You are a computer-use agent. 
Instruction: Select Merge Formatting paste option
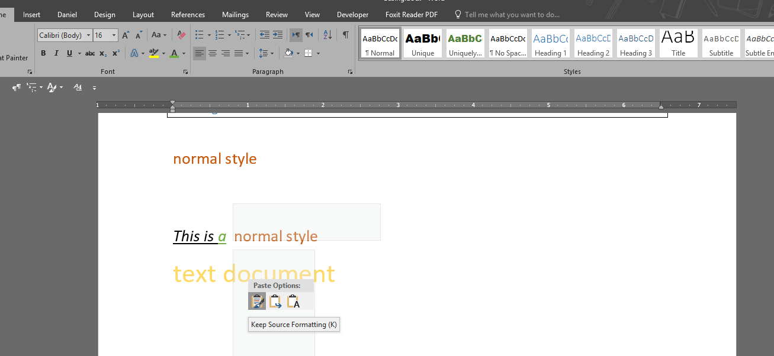click(x=275, y=302)
